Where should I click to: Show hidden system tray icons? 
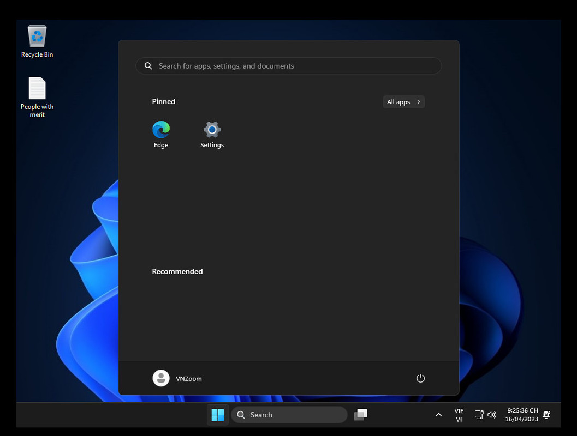pos(439,415)
